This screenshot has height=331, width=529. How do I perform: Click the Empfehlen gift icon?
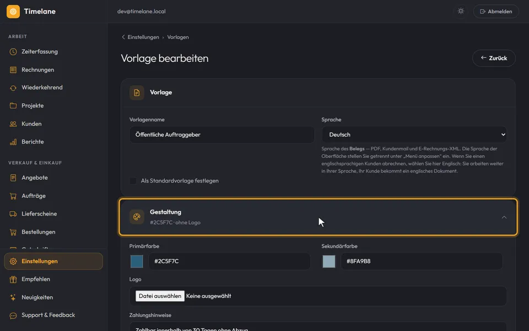[13, 279]
